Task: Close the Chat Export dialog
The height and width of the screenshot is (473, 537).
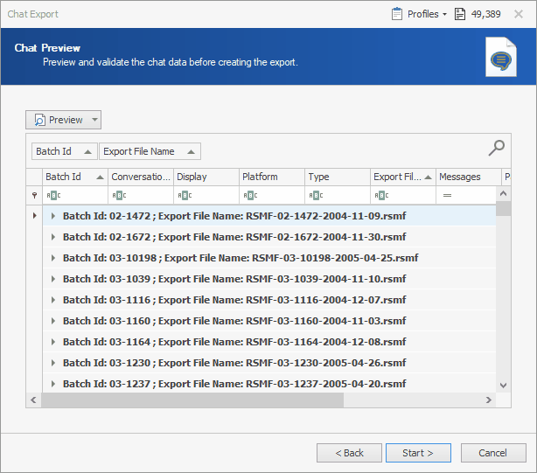Action: 519,14
